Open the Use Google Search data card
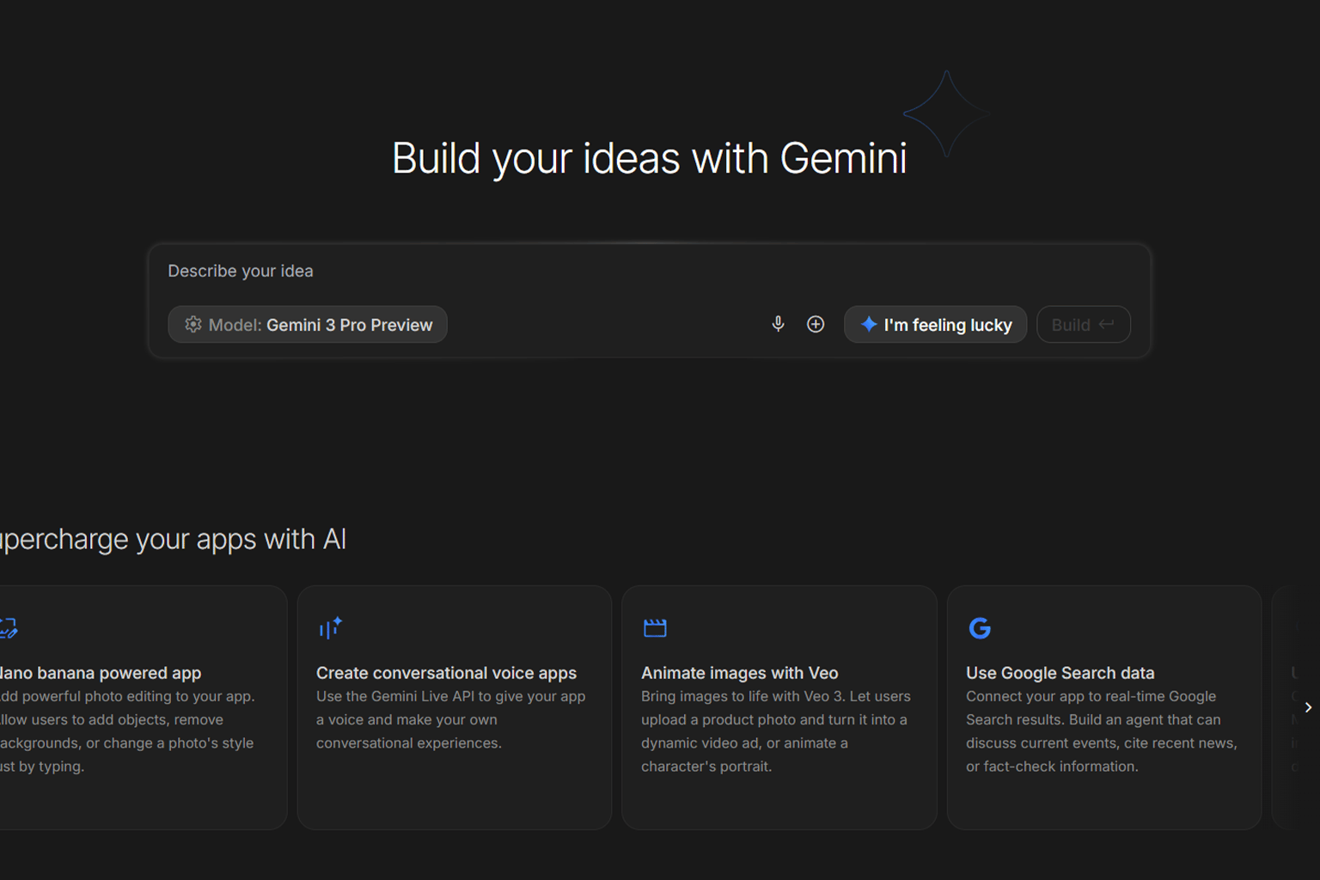Image resolution: width=1320 pixels, height=880 pixels. click(x=1104, y=707)
